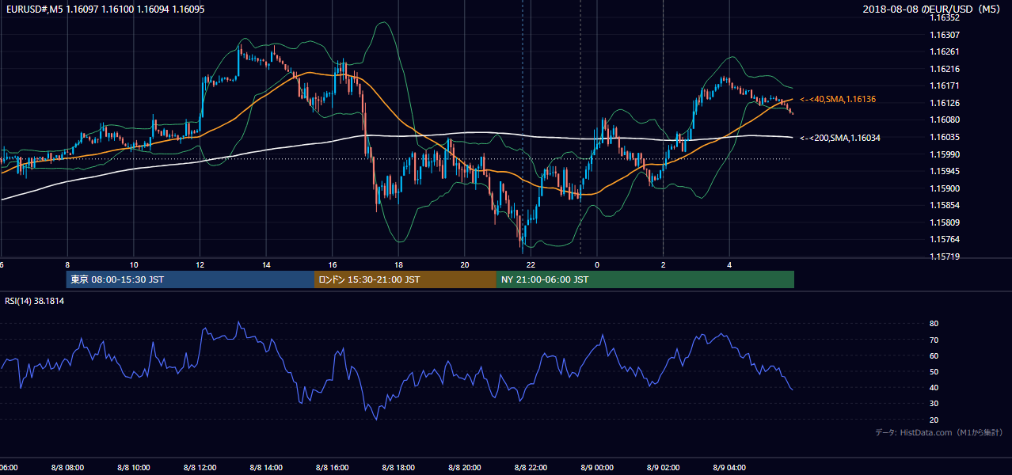Select the NY 21:00-06:00 JST session bar
1012x475 pixels.
click(645, 279)
